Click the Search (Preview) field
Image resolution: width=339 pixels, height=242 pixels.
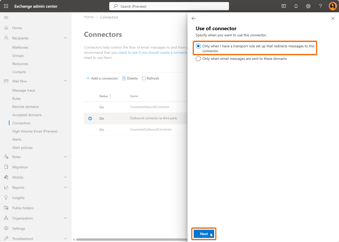[x=169, y=6]
